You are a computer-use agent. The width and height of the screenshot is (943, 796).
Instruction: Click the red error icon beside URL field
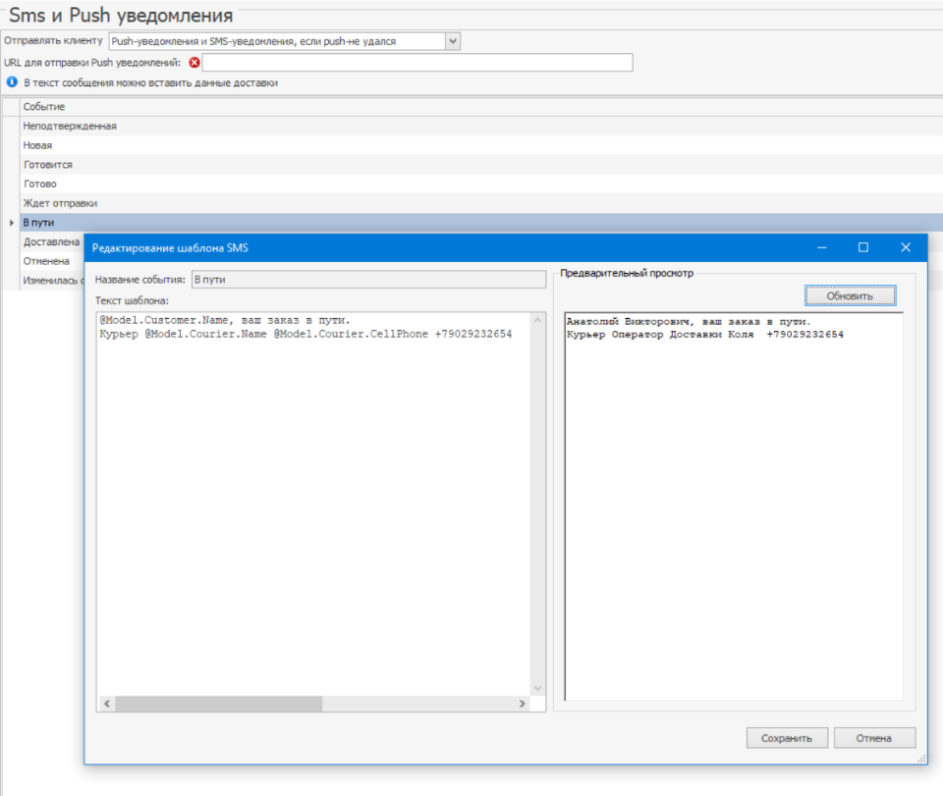tap(194, 63)
